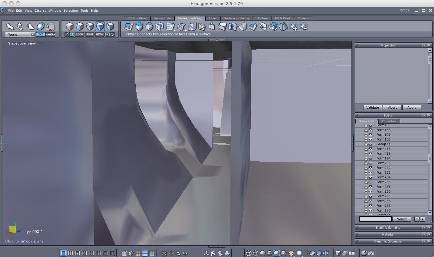This screenshot has width=434, height=257.
Task: Click the sliced cylinder tool icon
Action: pos(242,27)
